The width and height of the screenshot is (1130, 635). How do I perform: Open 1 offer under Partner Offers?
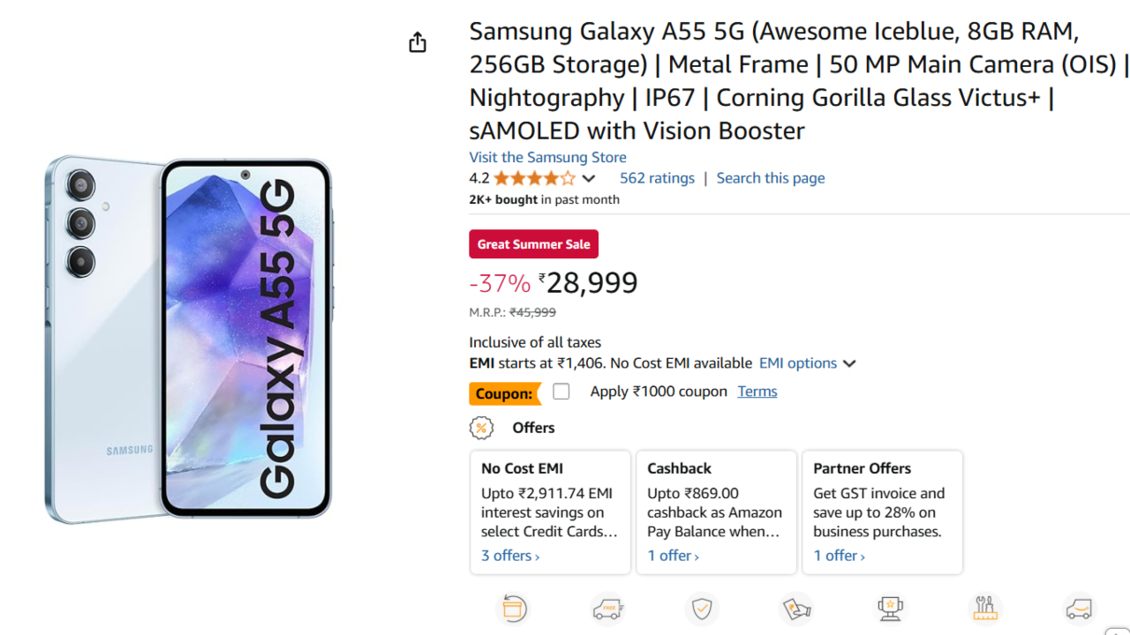point(839,556)
